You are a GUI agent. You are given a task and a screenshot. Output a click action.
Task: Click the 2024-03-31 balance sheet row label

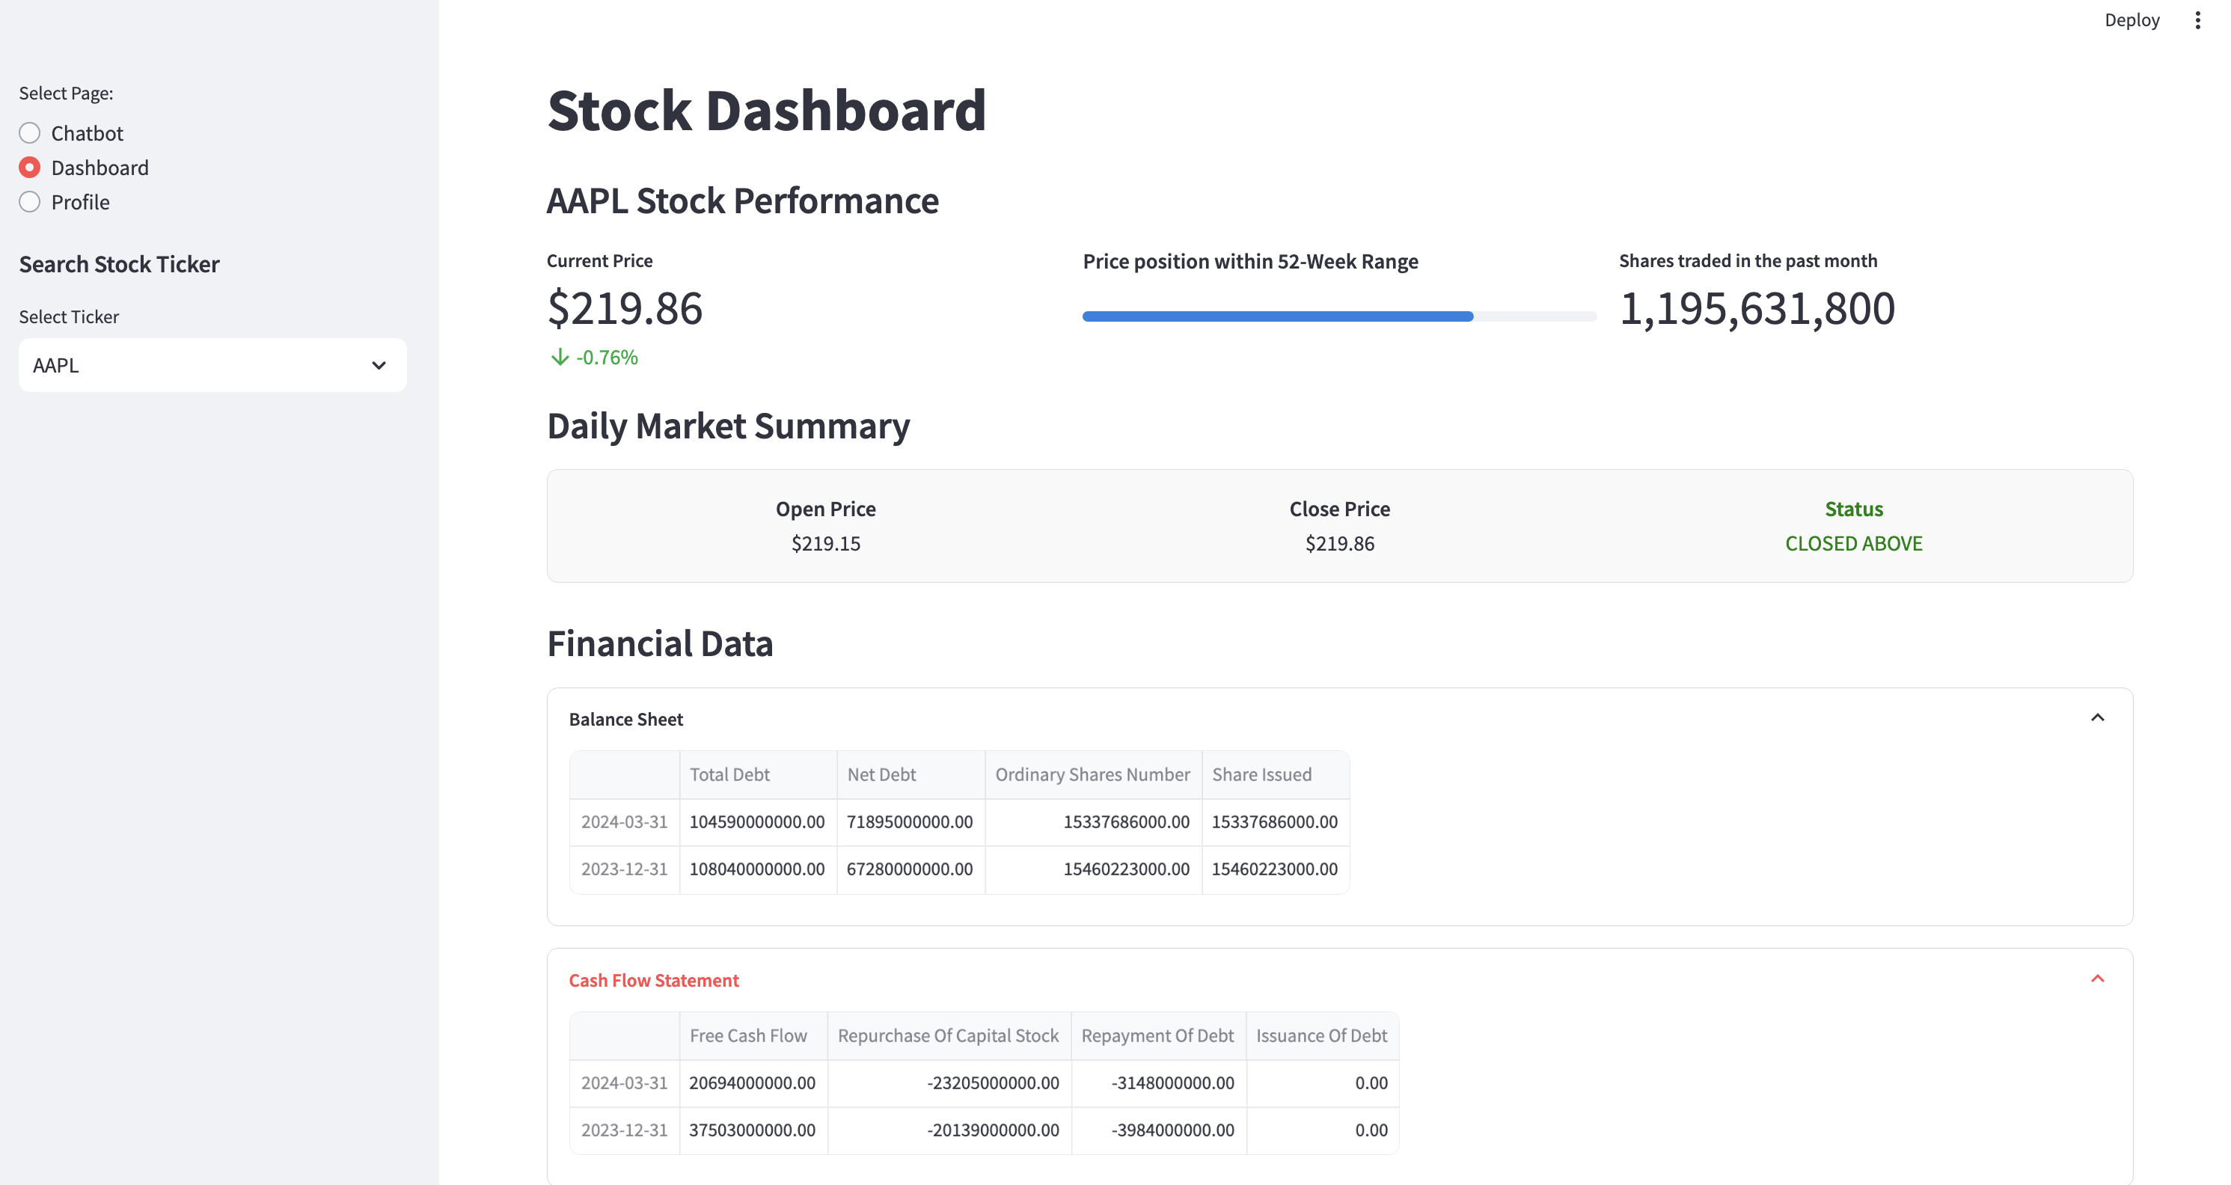tap(623, 821)
